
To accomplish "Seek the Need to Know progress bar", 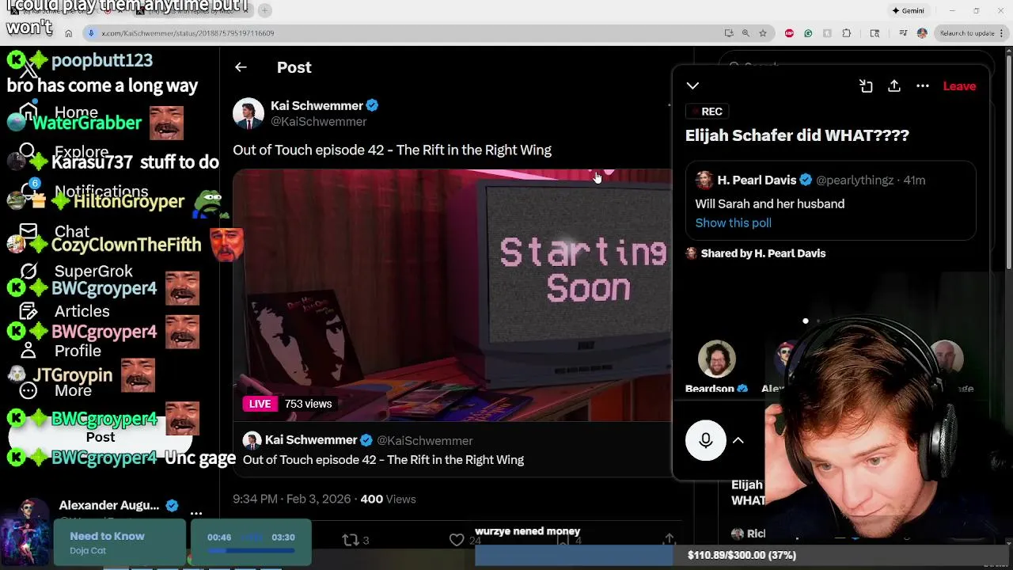I will (x=250, y=551).
